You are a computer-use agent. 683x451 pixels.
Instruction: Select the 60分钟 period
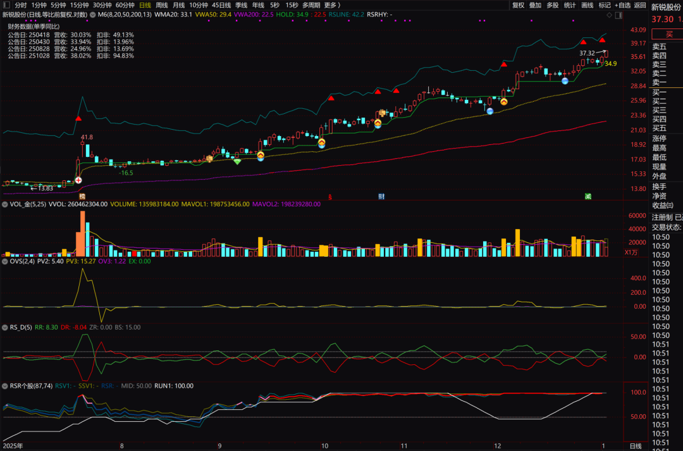tap(125, 5)
